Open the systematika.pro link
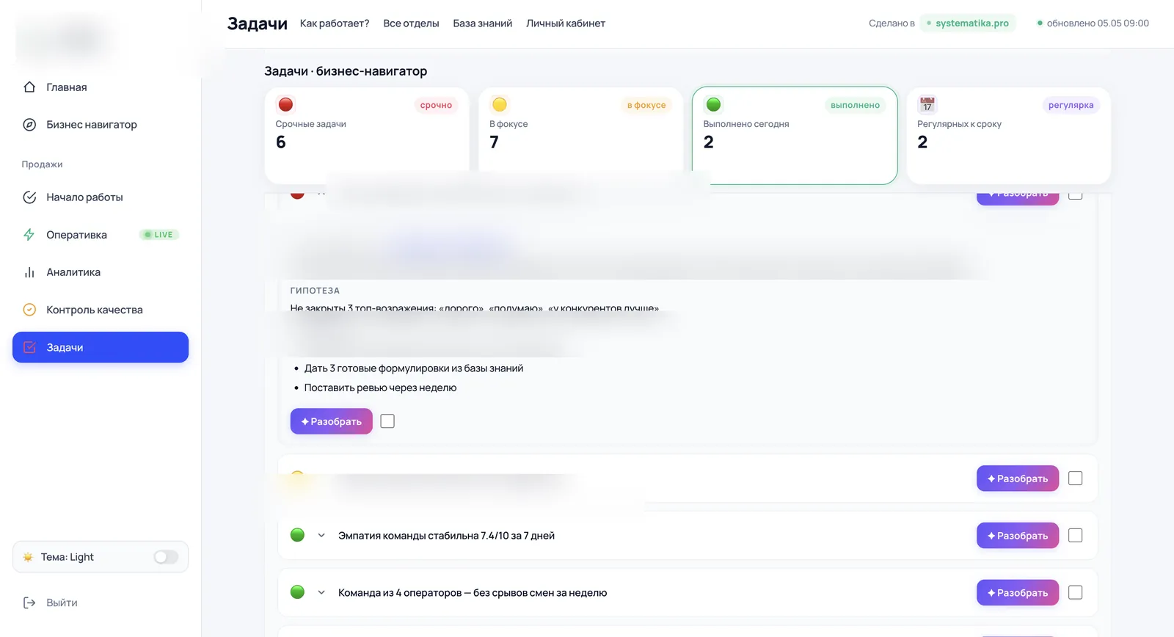The width and height of the screenshot is (1174, 637). (967, 23)
